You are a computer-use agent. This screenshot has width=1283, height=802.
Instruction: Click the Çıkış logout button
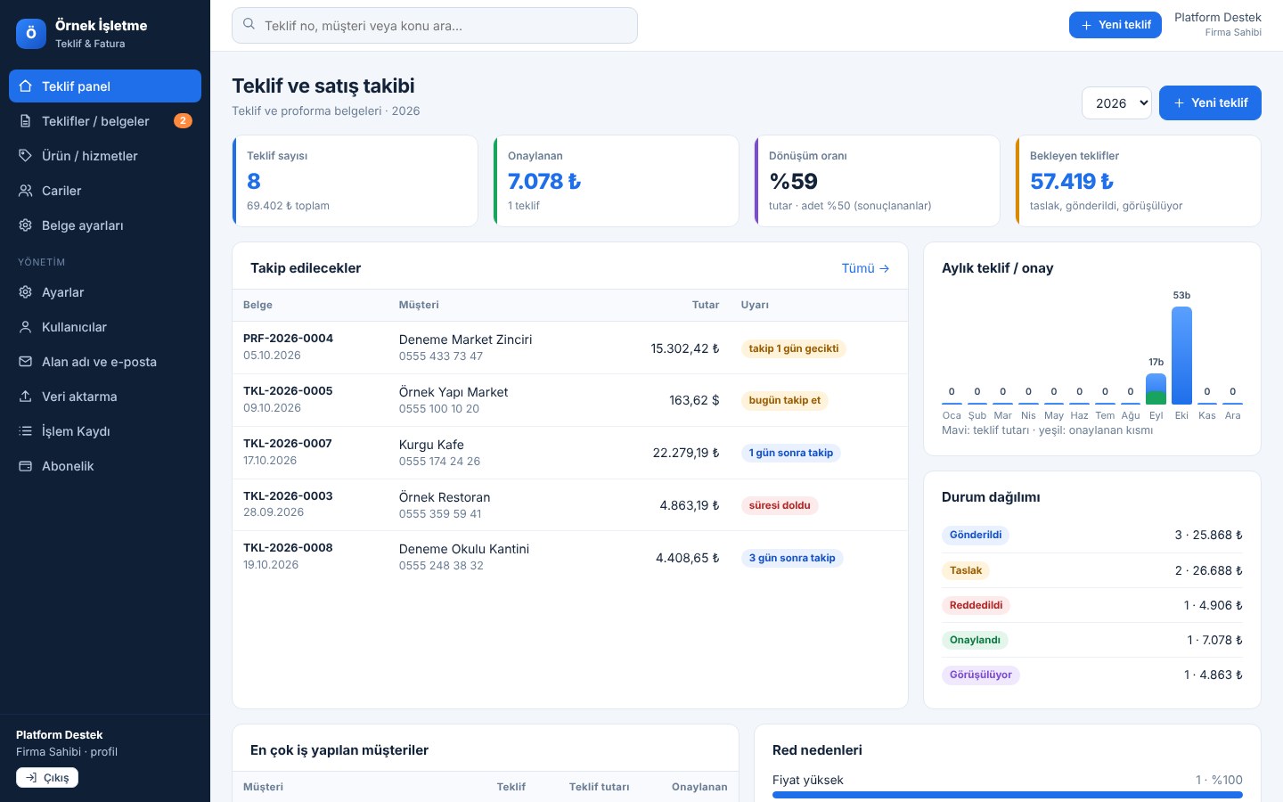click(x=47, y=778)
